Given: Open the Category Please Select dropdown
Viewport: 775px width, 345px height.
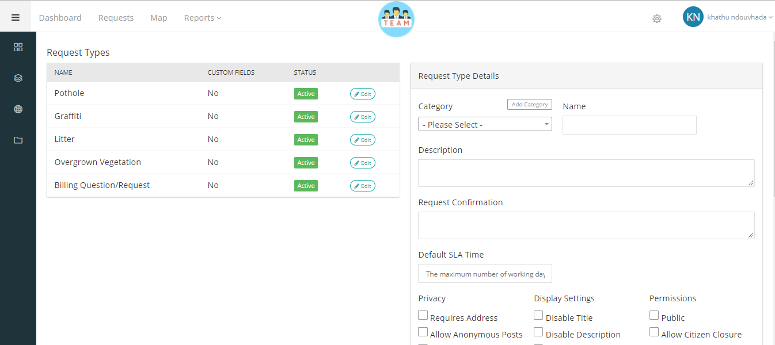Looking at the screenshot, I should [x=485, y=124].
